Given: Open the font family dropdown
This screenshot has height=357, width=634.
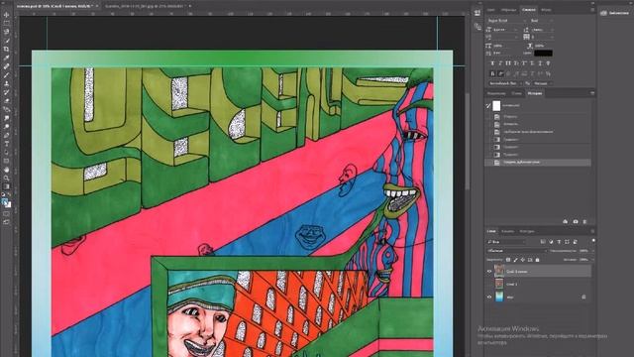Looking at the screenshot, I should [506, 21].
